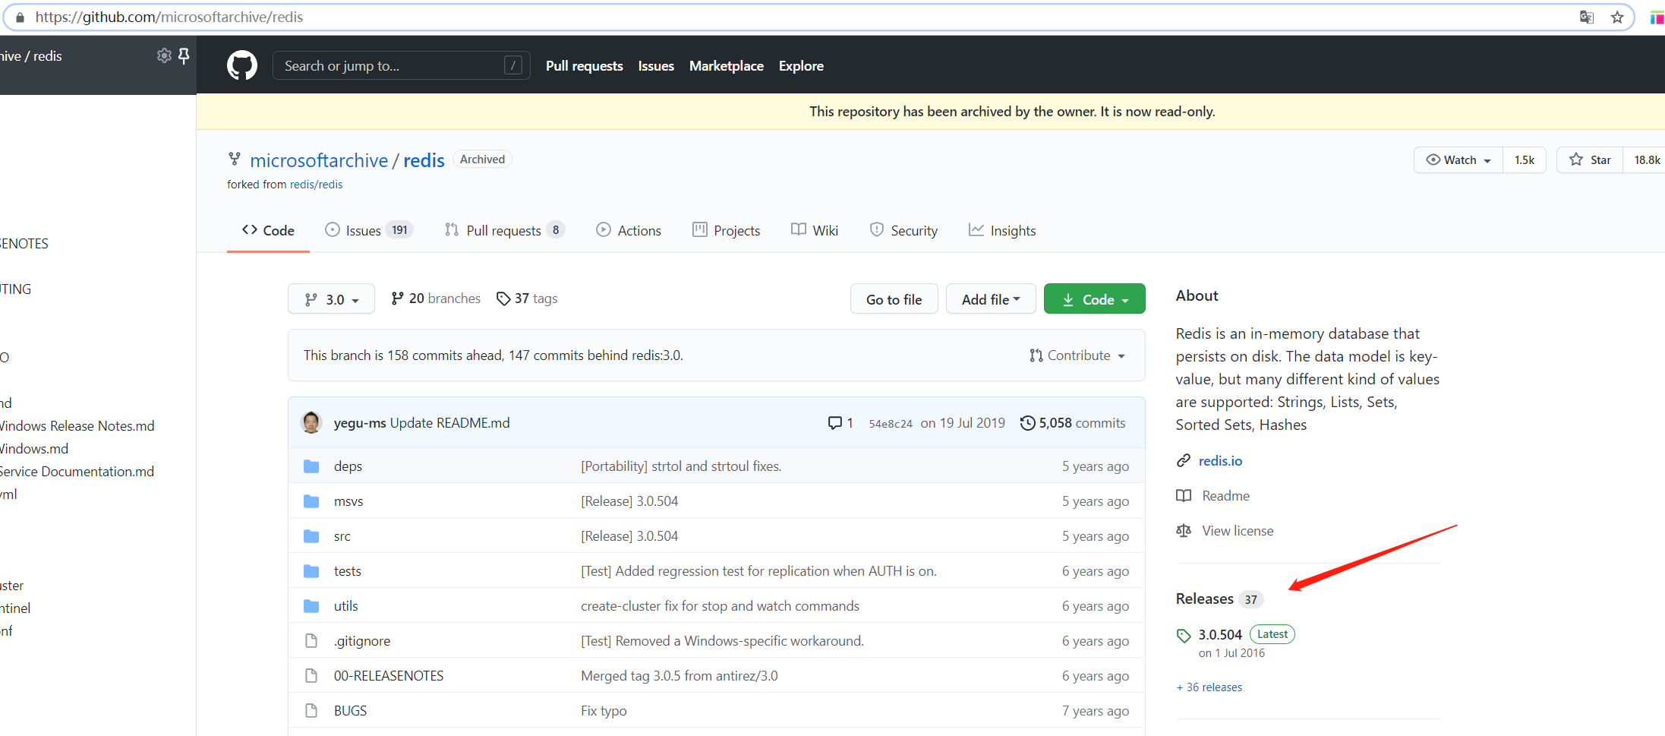Screen dimensions: 1665x736
Task: Open the 3.0 branch selector dropdown
Action: click(331, 299)
